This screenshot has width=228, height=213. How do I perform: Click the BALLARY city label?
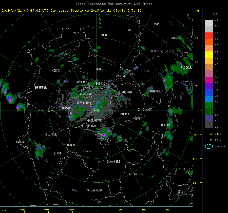click(165, 125)
